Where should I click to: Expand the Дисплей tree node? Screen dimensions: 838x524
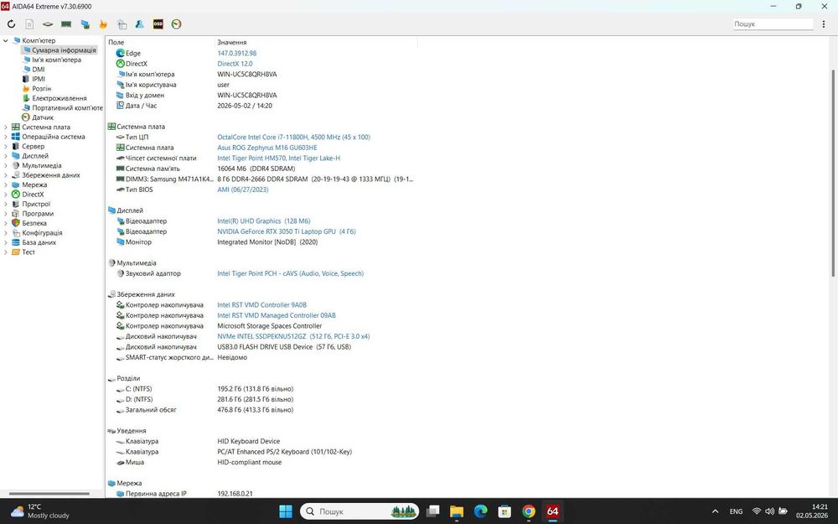pos(5,156)
